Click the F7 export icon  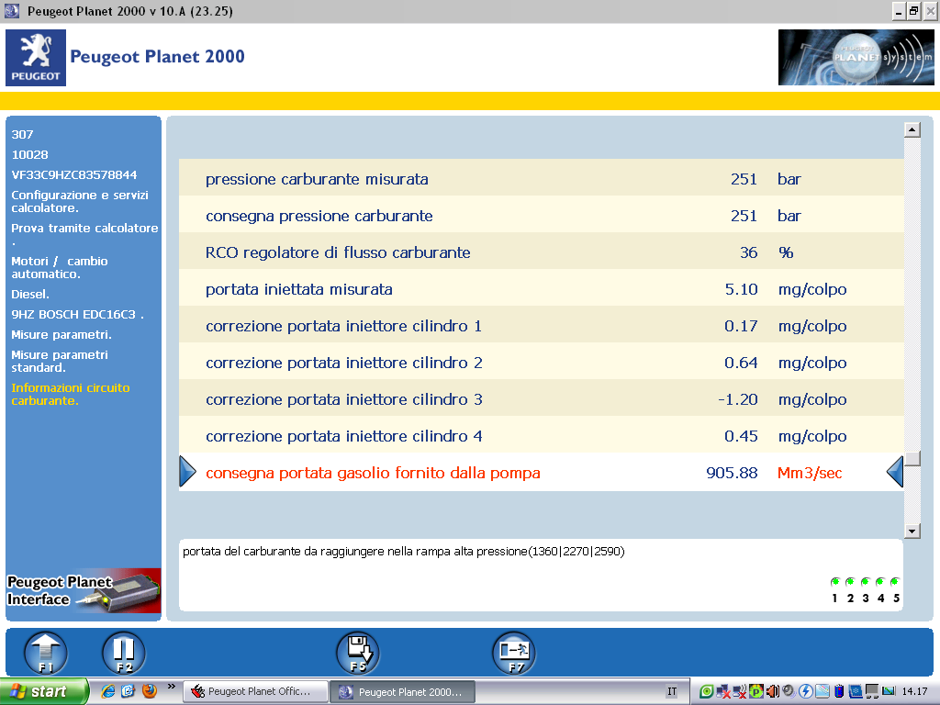[513, 653]
